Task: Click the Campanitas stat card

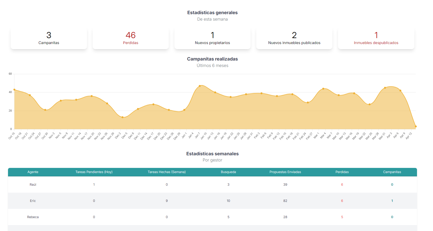Action: (49, 38)
